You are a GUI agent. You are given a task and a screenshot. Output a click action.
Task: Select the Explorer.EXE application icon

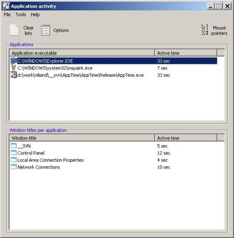(x=14, y=61)
